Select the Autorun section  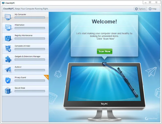click(25, 69)
